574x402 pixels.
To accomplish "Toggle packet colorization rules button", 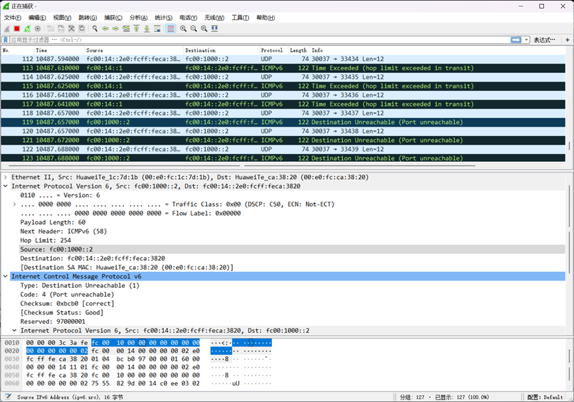I will click(171, 29).
